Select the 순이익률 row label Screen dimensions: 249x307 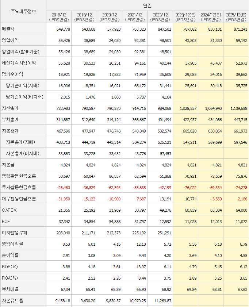(10, 256)
